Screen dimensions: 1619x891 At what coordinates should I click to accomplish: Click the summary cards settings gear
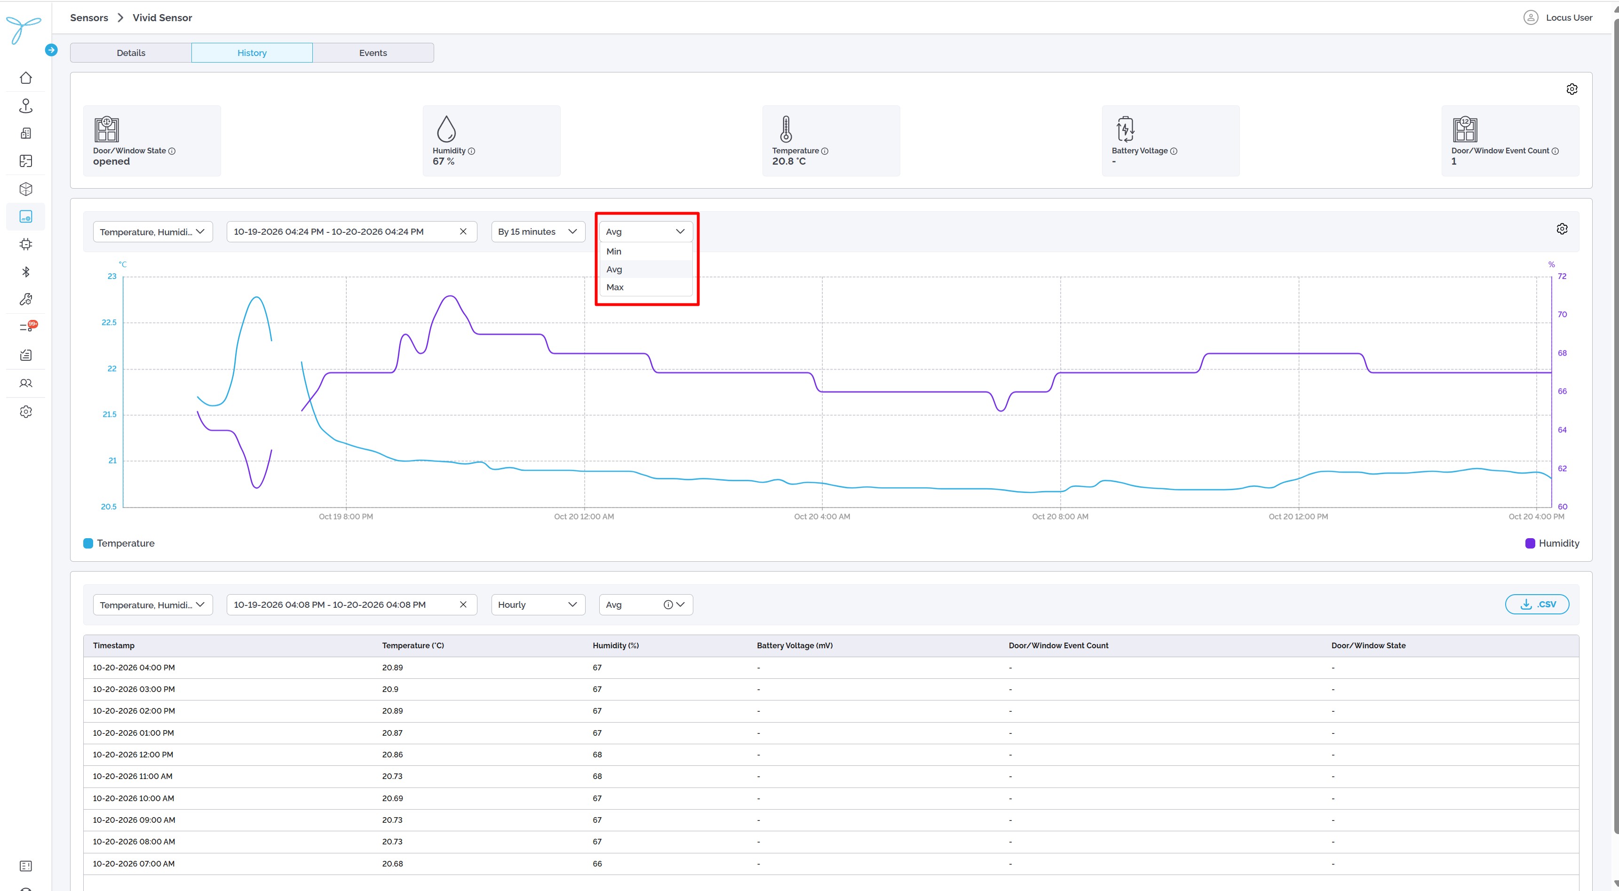pyautogui.click(x=1572, y=89)
